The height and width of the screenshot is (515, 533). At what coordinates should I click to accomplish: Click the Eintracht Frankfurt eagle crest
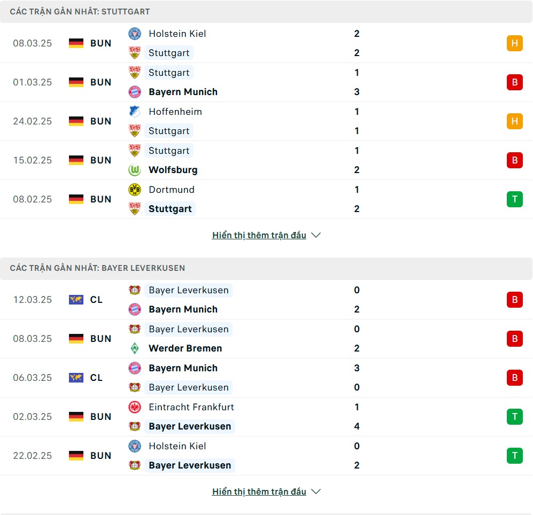(135, 407)
